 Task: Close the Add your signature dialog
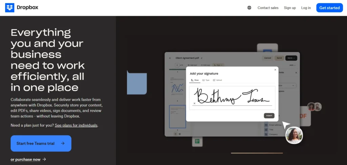275,70
